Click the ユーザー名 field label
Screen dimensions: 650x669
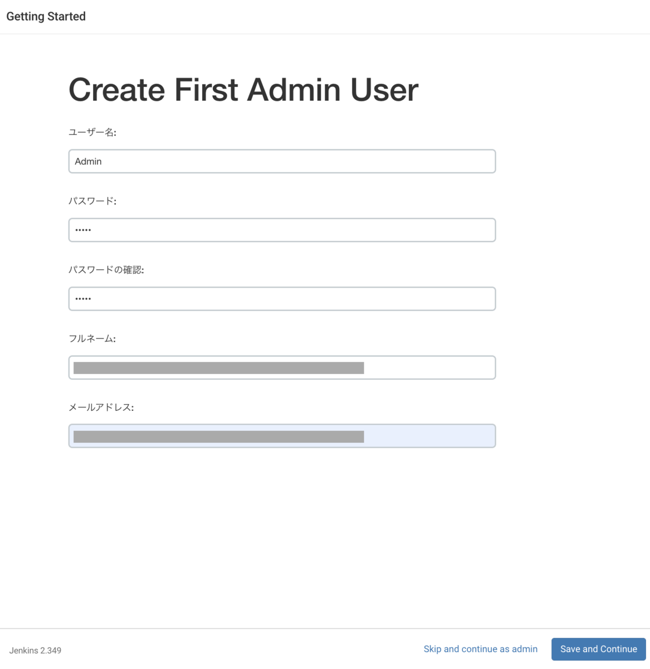pos(92,132)
